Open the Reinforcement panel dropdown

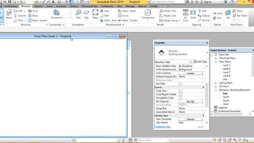coord(123,25)
